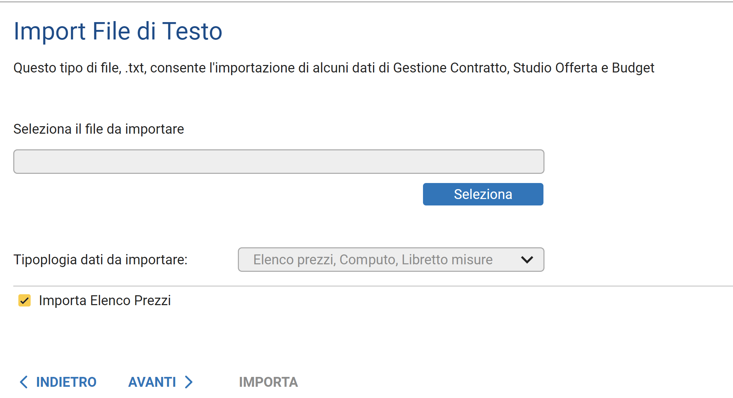Image resolution: width=733 pixels, height=398 pixels.
Task: Click the Tipoplogia dati da importare label
Action: [100, 260]
